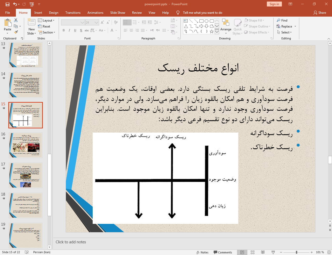Toggle align right paragraph button
The width and height of the screenshot is (332, 255).
[x=137, y=30]
